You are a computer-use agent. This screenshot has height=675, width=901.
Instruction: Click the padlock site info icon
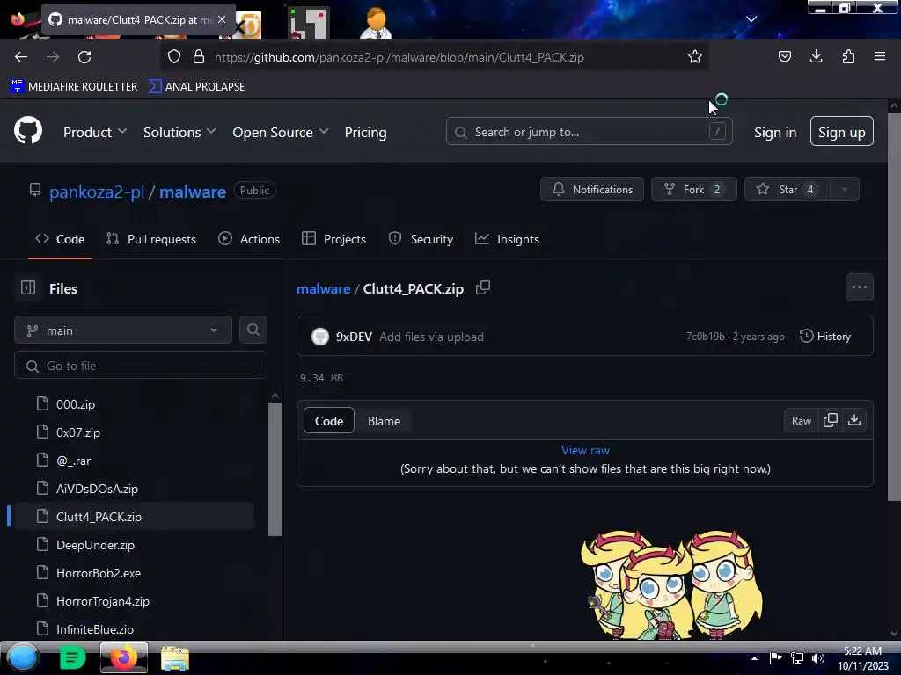coord(199,57)
